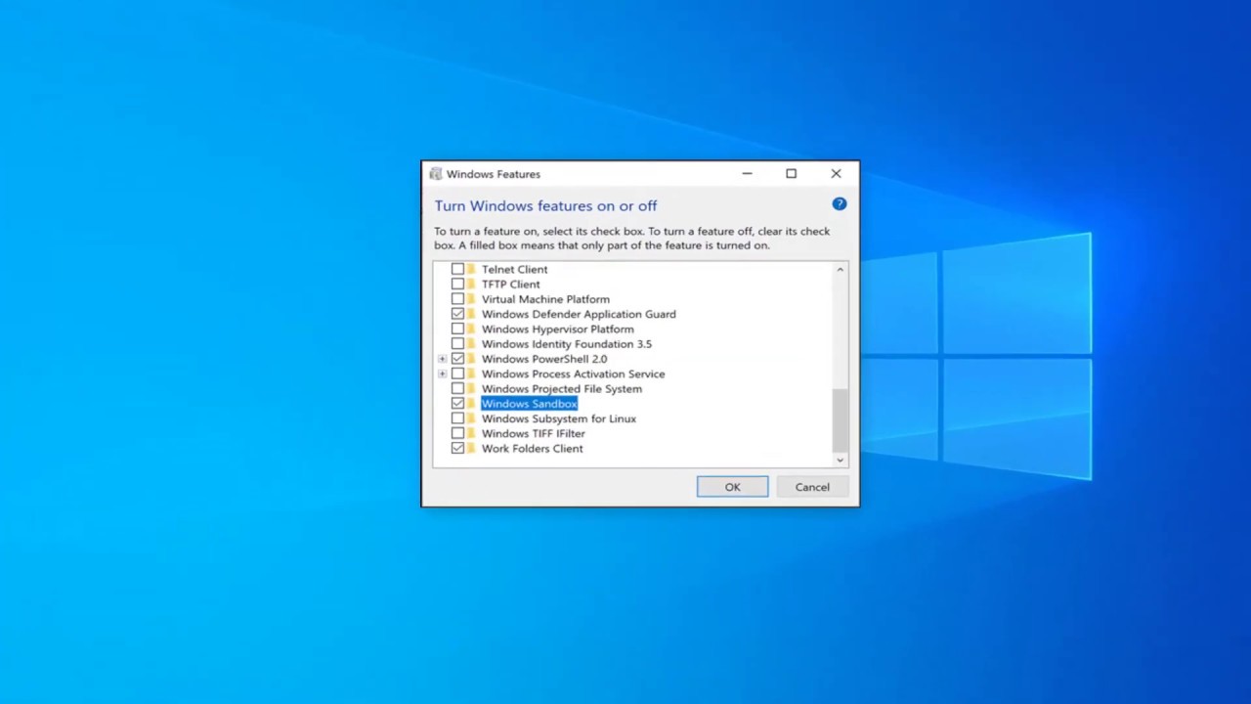Select the Windows TIFF IFilter label

click(x=533, y=433)
